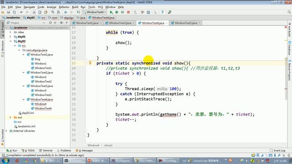The width and height of the screenshot is (292, 164).
Task: Close the WindowTest4.java tab
Action: (167, 23)
